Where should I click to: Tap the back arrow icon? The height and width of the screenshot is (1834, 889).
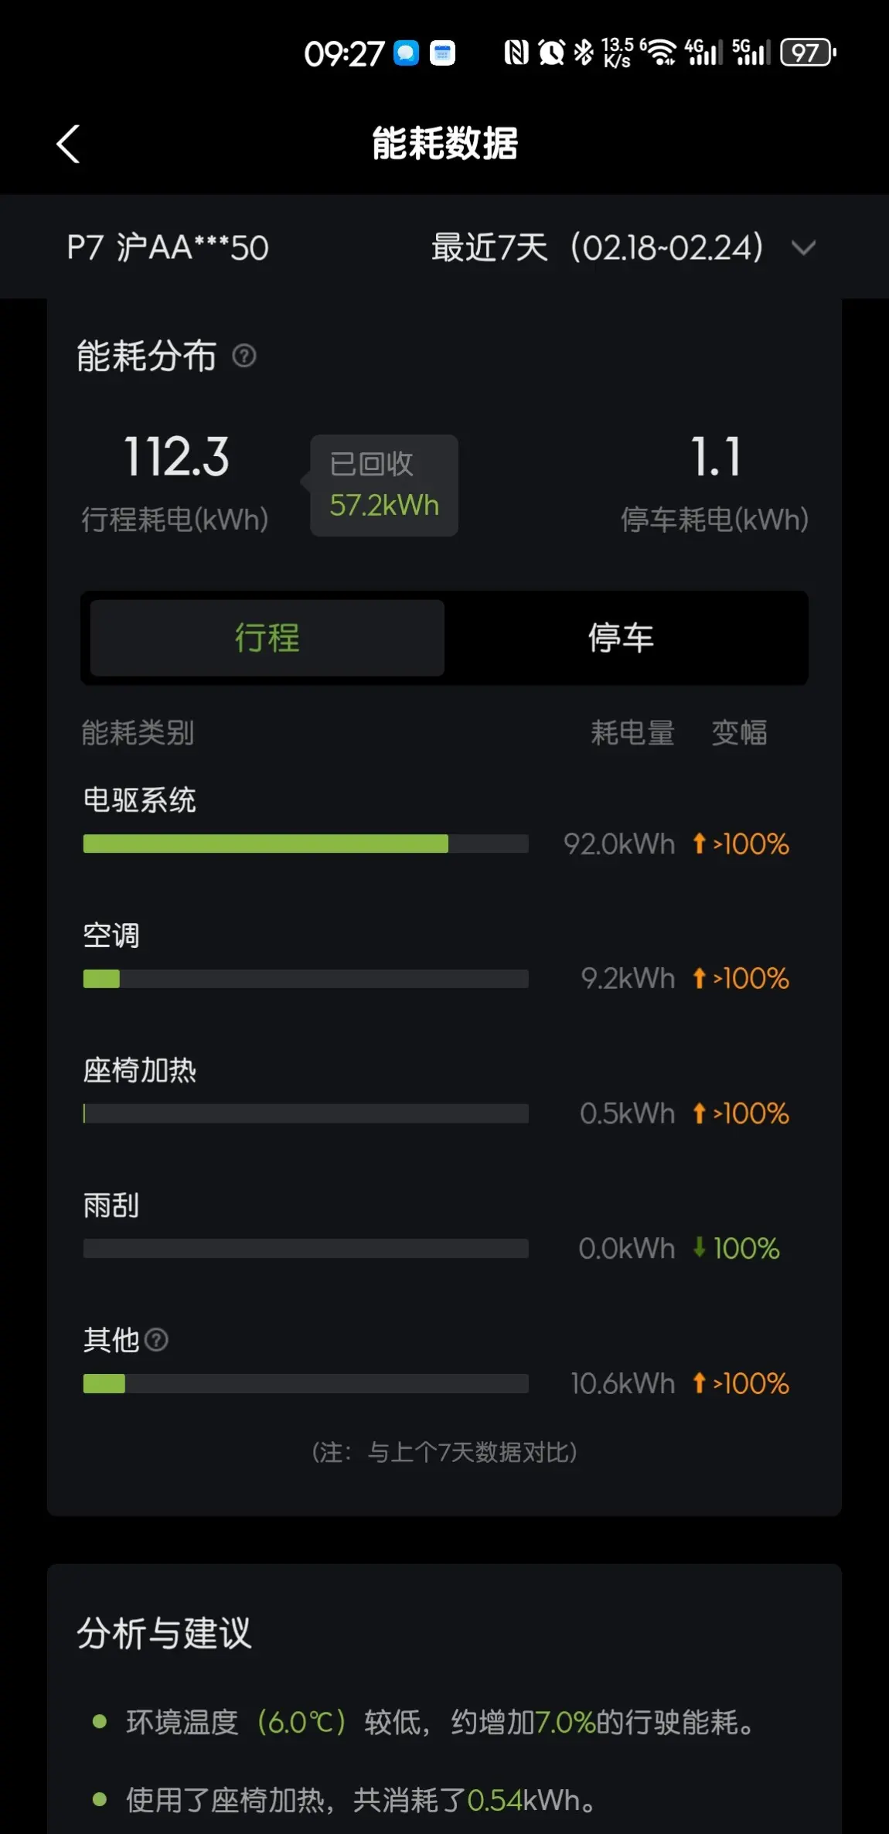68,144
